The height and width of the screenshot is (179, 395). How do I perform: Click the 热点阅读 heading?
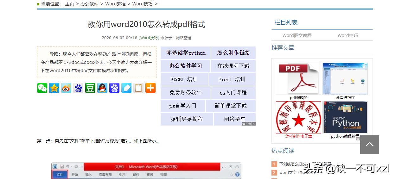click(x=283, y=151)
